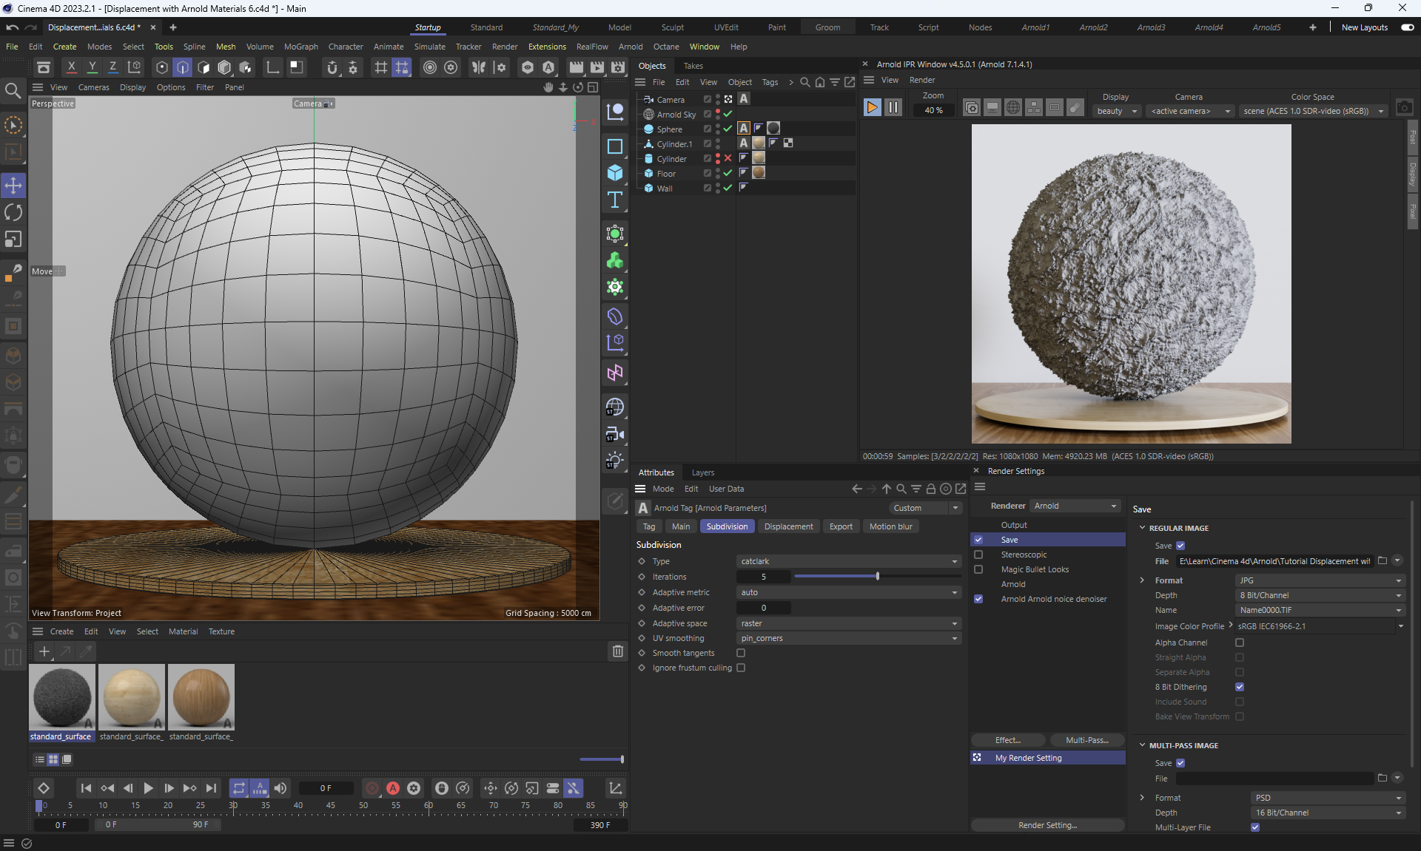Viewport: 1421px width, 851px height.
Task: Open the Renderer Arnold dropdown
Action: (1075, 506)
